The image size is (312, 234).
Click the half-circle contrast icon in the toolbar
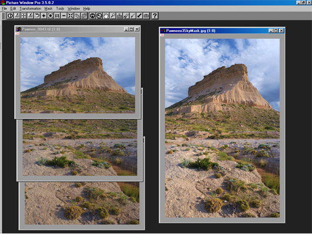(10, 16)
